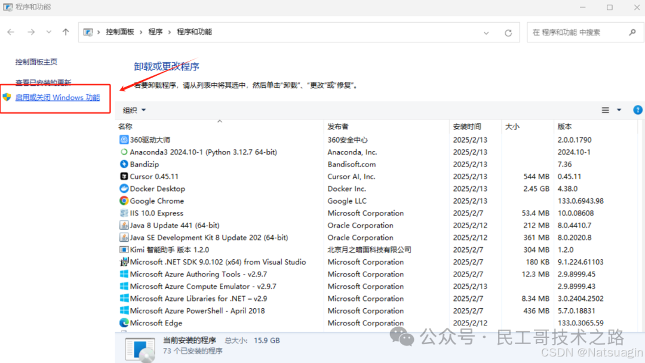
Task: Open 查看已安装的更新 link
Action: 43,82
